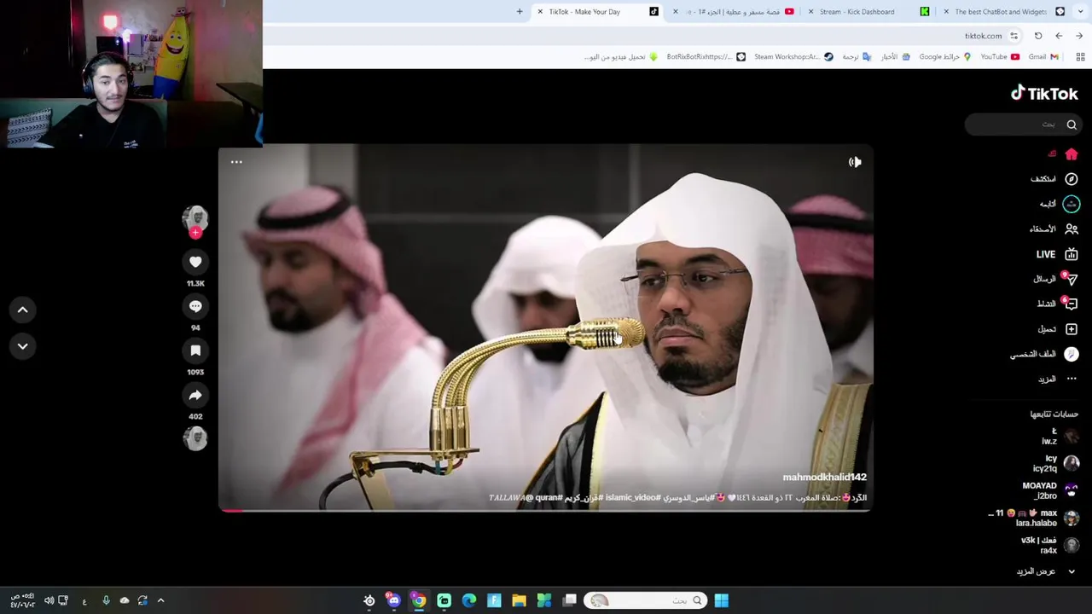The height and width of the screenshot is (614, 1092).
Task: Open the tab search dropdown chevron
Action: click(x=1081, y=11)
